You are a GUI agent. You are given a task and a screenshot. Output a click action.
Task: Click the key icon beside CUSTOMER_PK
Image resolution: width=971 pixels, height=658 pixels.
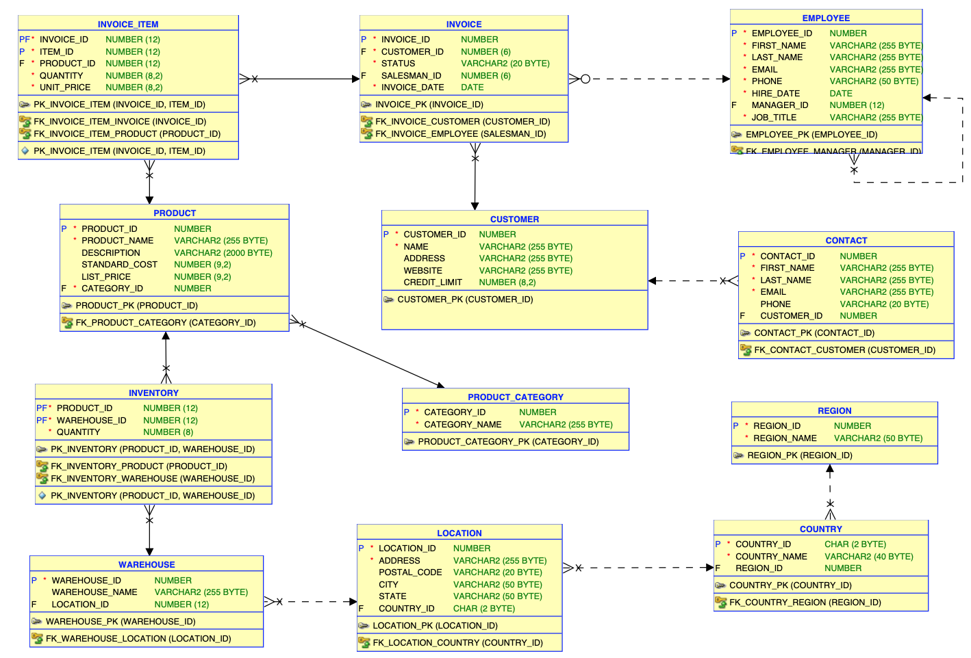click(x=389, y=300)
